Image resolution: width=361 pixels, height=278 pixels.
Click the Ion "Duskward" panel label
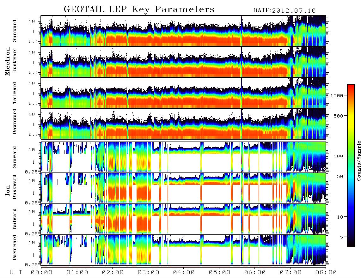pos(15,187)
